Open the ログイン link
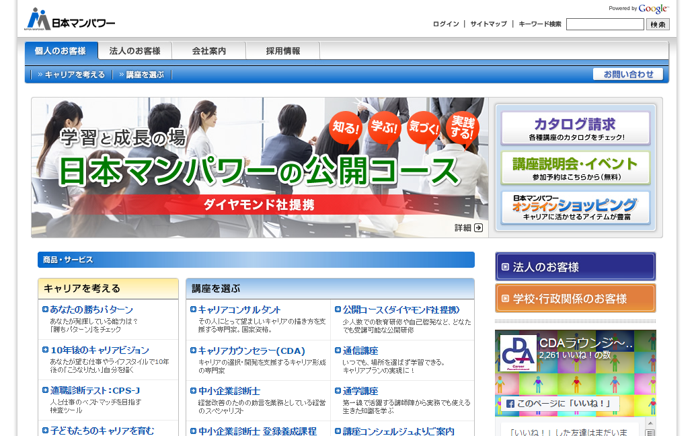The width and height of the screenshot is (694, 436). 446,24
